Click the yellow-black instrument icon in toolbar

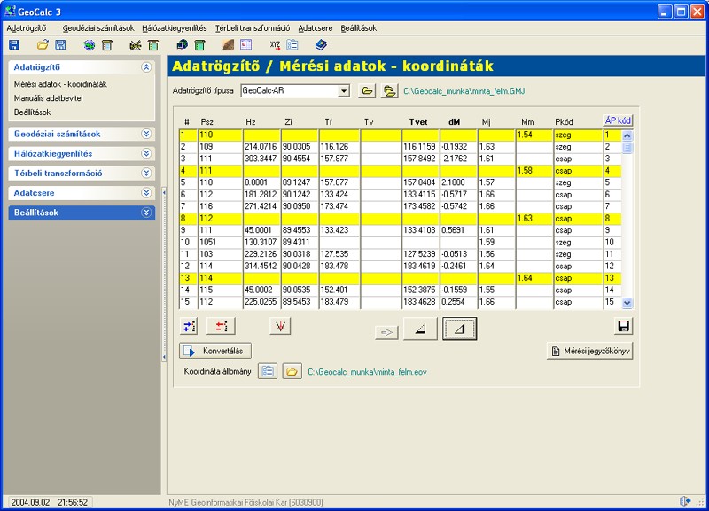click(x=136, y=45)
